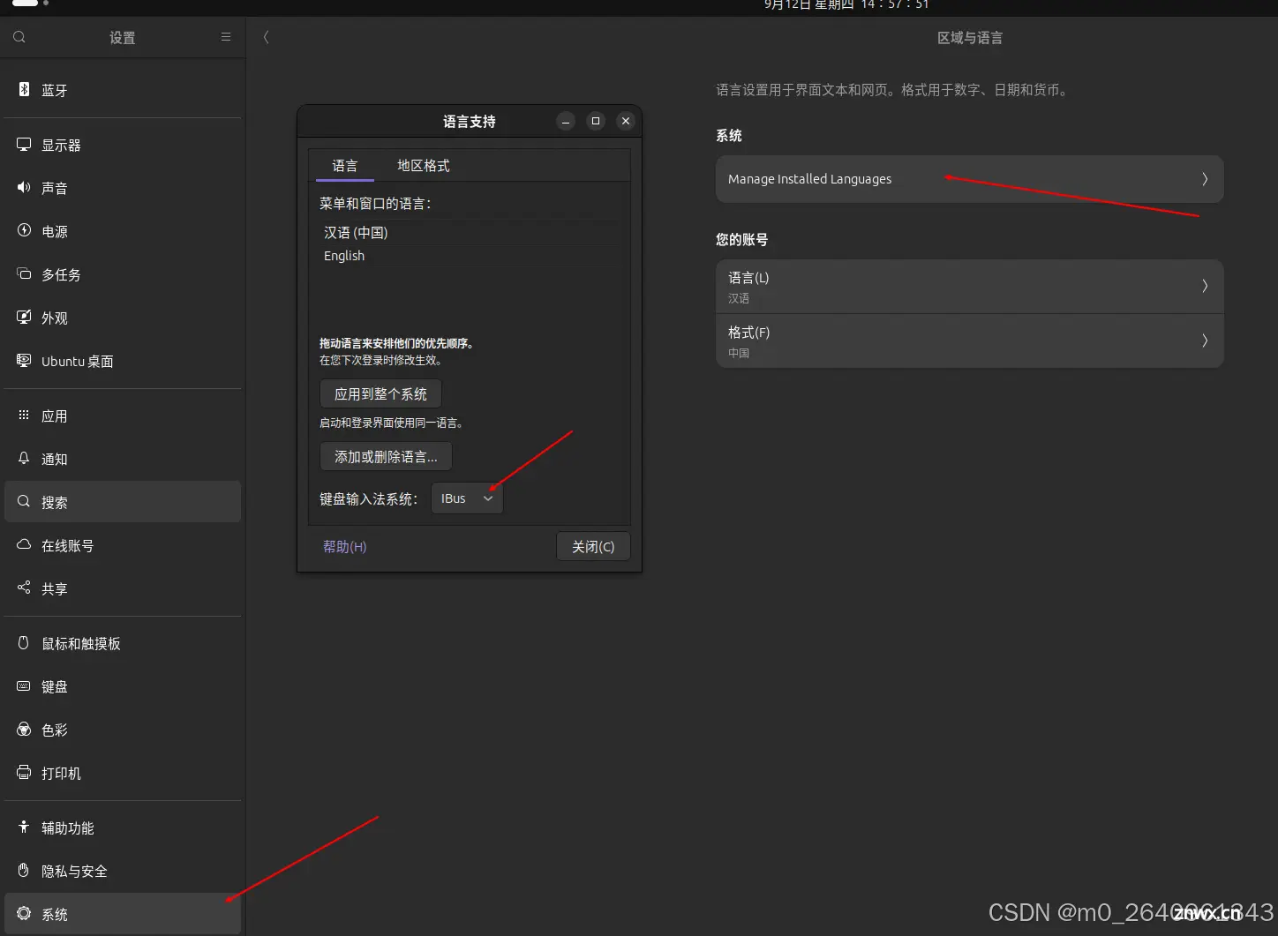
Task: Select 鼠标和触摸板 in sidebar
Action: point(123,643)
